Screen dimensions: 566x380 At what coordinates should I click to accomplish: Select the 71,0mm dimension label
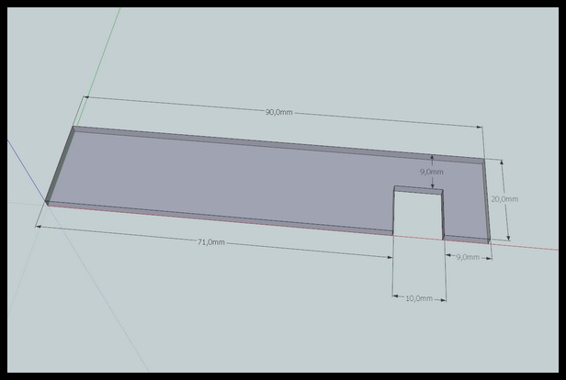click(211, 242)
